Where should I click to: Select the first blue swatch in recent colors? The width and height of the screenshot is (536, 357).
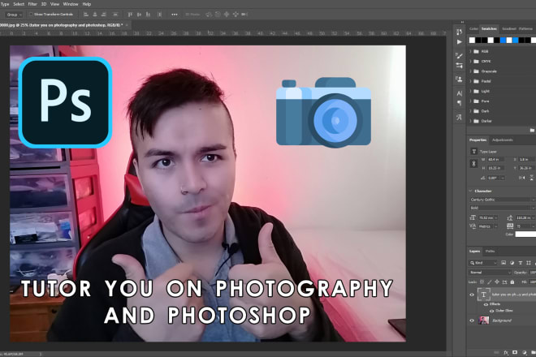coord(503,41)
